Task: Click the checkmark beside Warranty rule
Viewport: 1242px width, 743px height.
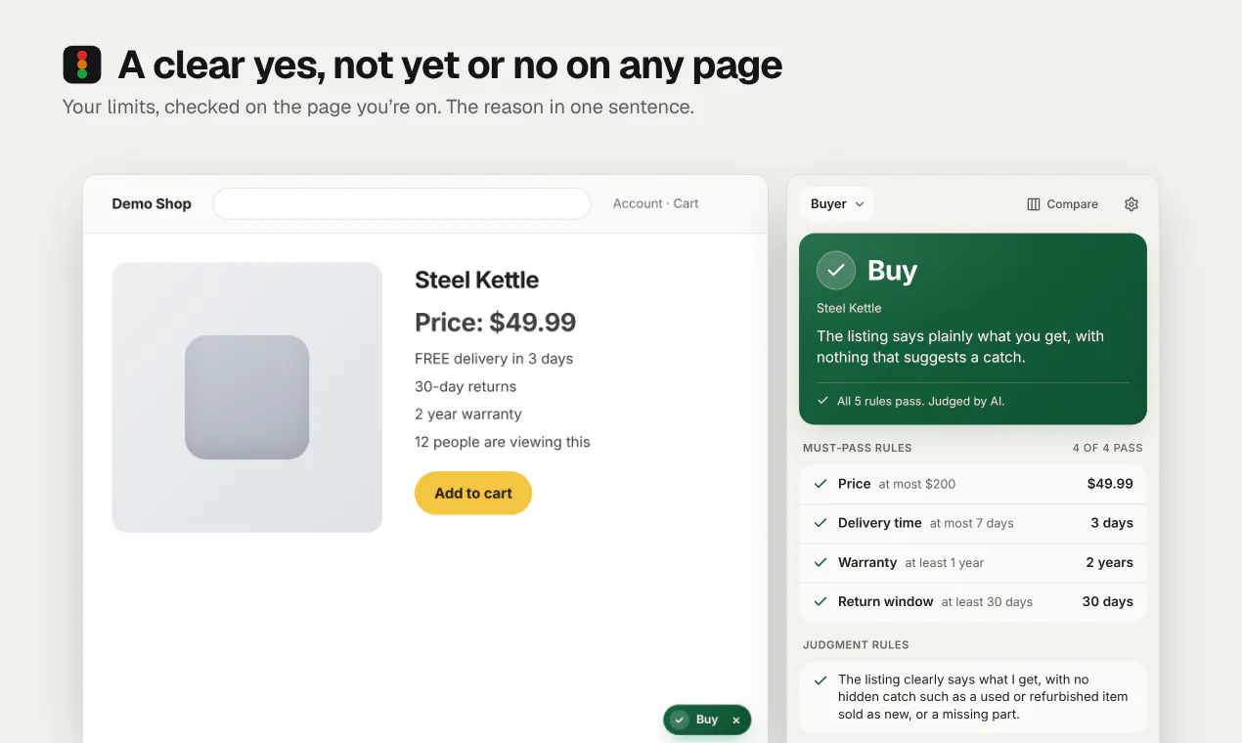Action: 821,562
